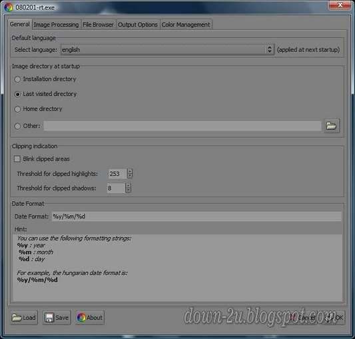Click the RawTherapee title bar app icon
This screenshot has height=339, width=355.
[9, 7]
